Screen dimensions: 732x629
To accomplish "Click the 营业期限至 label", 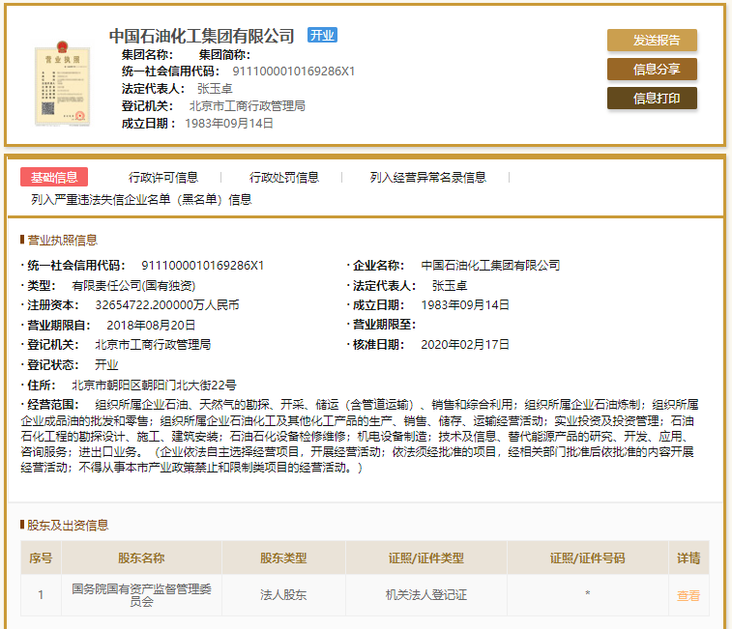I will coord(384,326).
